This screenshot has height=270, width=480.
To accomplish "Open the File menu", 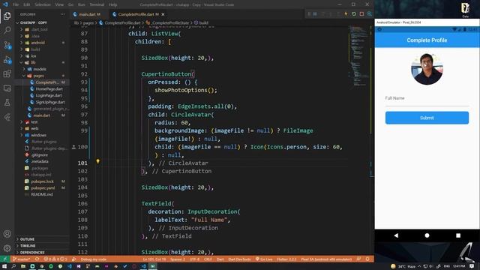I will point(16,4).
